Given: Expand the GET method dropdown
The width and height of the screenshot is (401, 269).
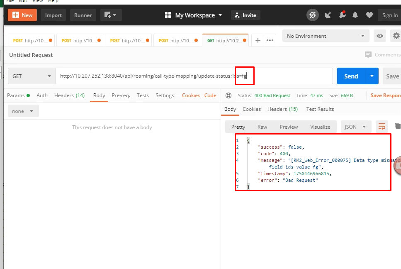Looking at the screenshot, I should coord(32,76).
